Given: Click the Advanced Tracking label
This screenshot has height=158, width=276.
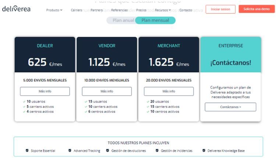Looking at the screenshot, I should point(87,151).
